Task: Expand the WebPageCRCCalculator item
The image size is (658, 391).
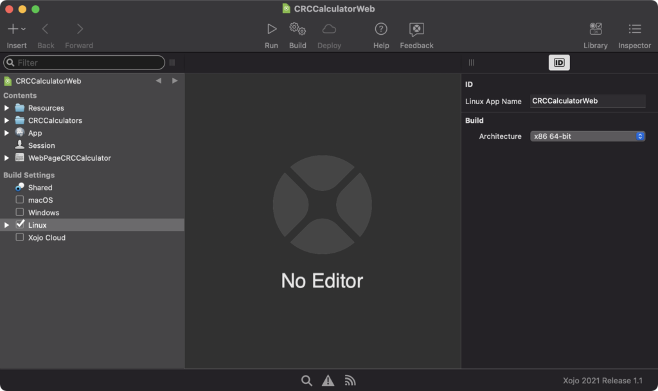Action: point(6,158)
